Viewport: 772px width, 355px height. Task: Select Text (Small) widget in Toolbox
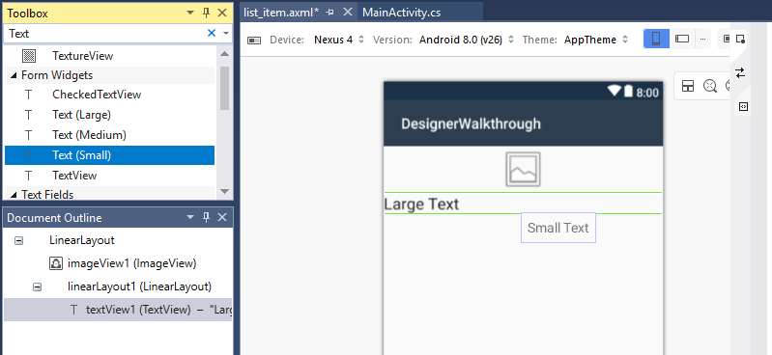tap(109, 155)
